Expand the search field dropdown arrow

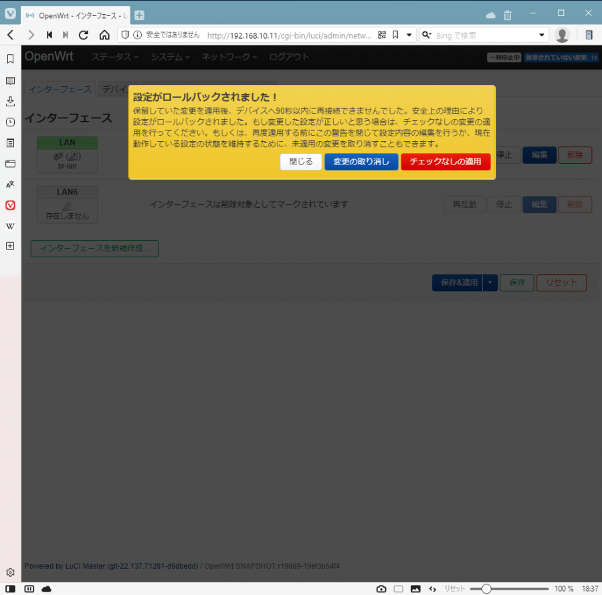[542, 35]
